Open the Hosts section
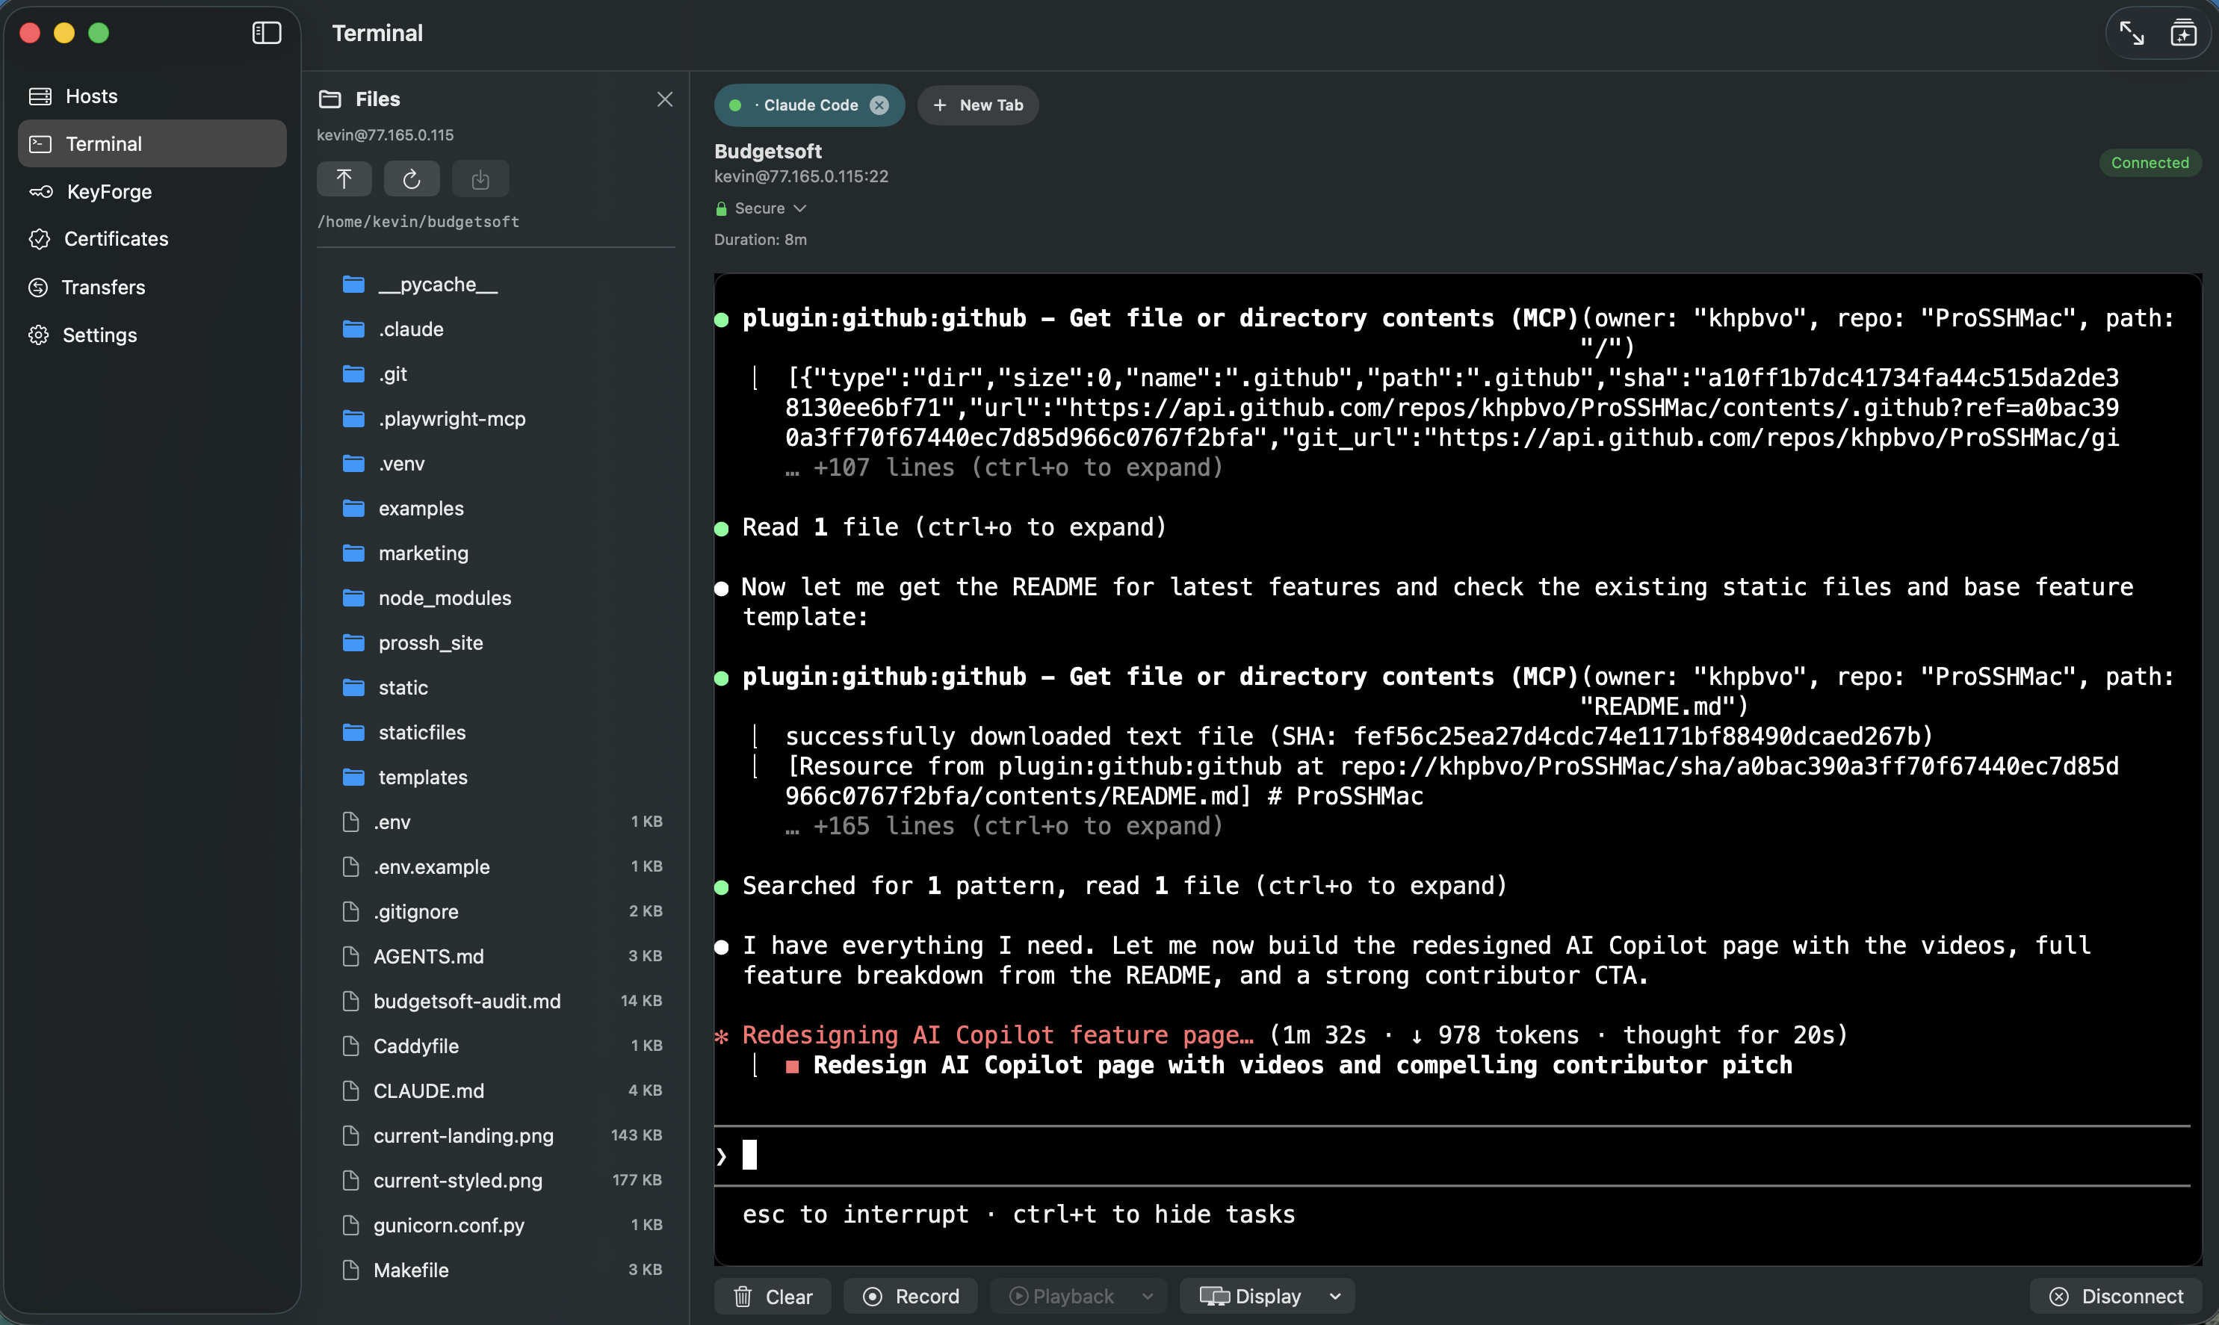 pos(90,96)
